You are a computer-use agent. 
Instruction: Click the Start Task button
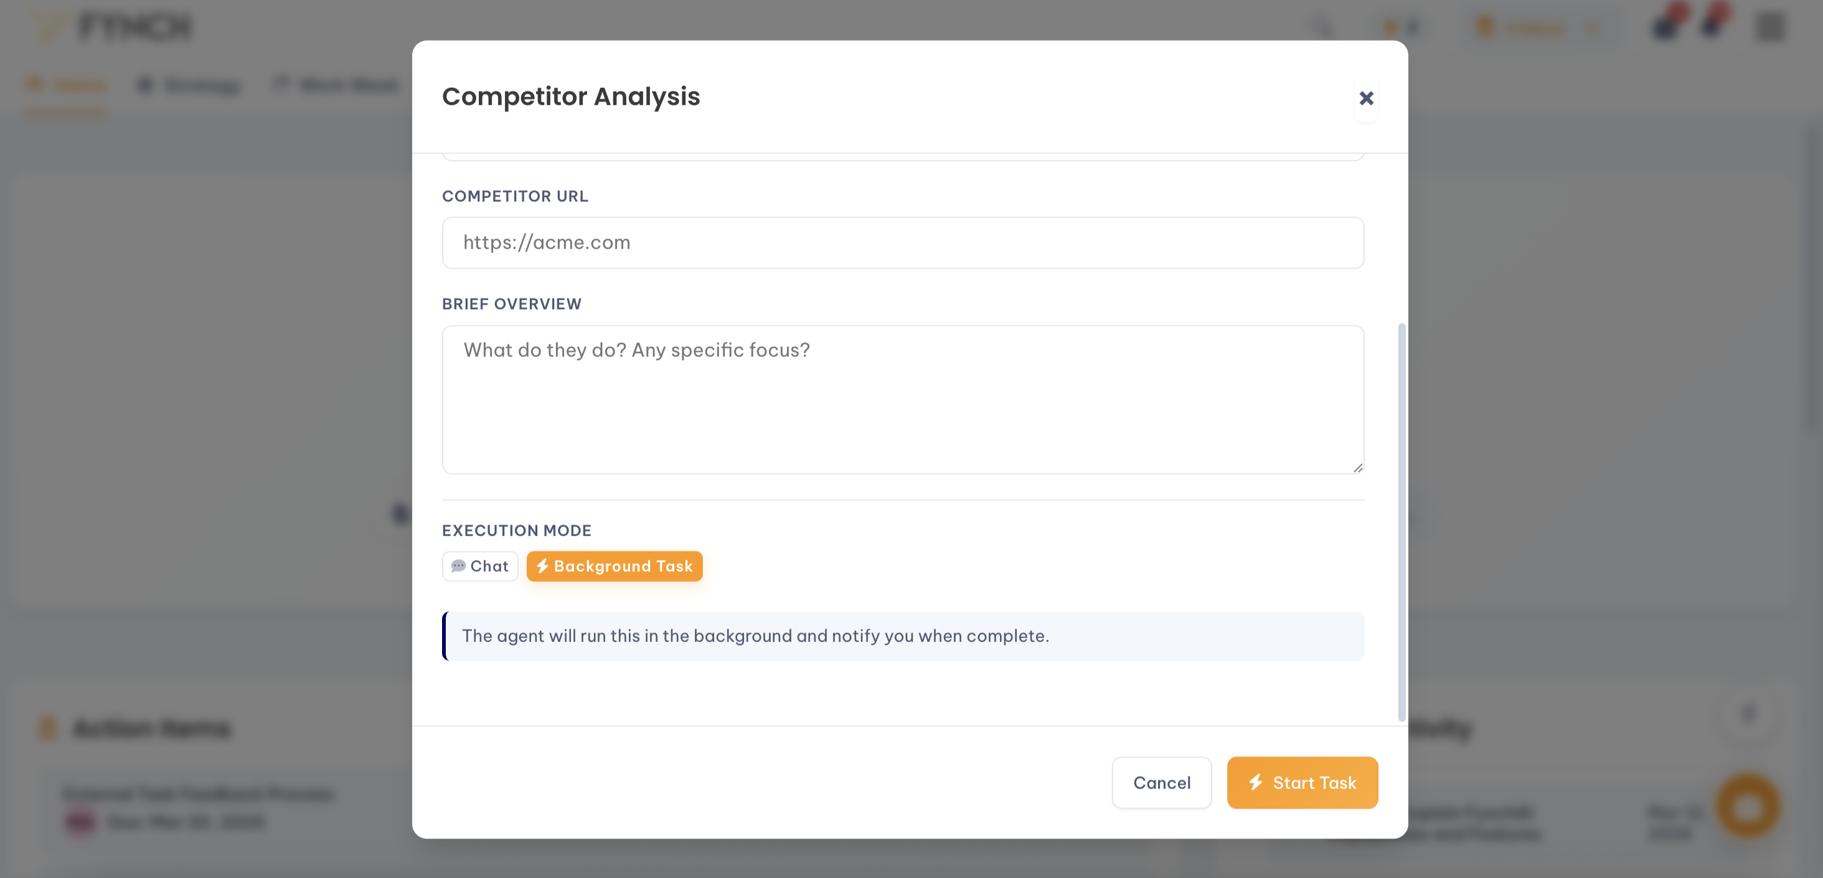1302,782
